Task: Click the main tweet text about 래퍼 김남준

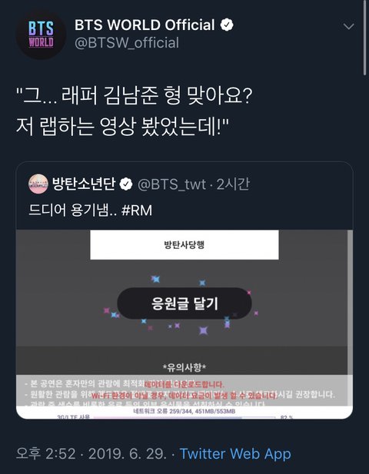Action: coord(134,111)
